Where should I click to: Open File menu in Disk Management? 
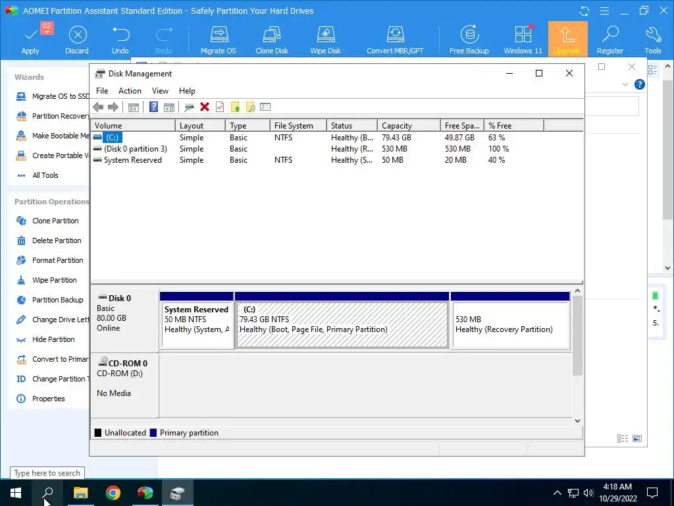(x=102, y=91)
